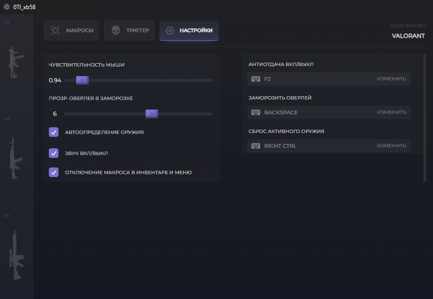Click the RIGHT CTRL hotkey field
The width and height of the screenshot is (433, 299).
329,146
